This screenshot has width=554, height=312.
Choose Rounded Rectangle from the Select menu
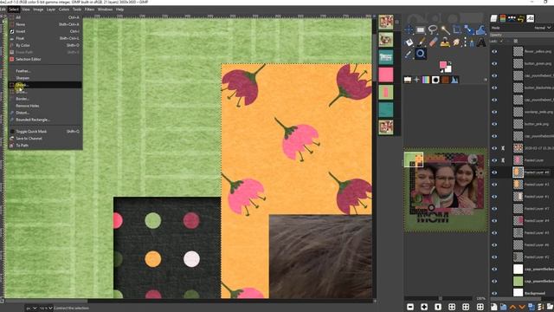point(45,120)
